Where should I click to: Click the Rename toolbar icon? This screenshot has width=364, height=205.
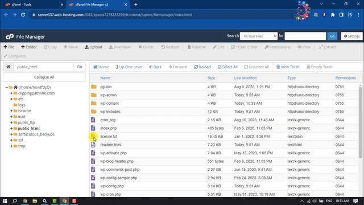pyautogui.click(x=197, y=47)
